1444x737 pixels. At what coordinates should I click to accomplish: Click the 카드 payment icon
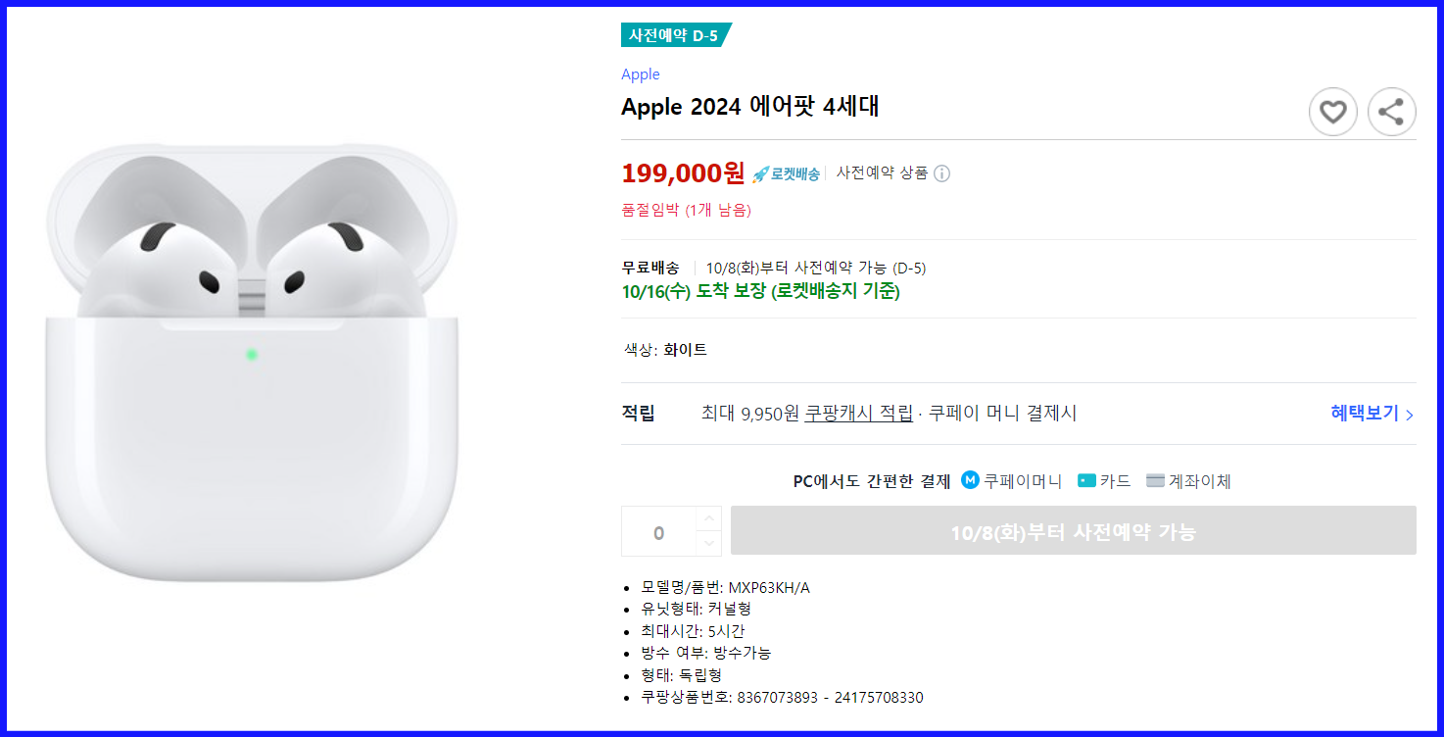(1087, 480)
